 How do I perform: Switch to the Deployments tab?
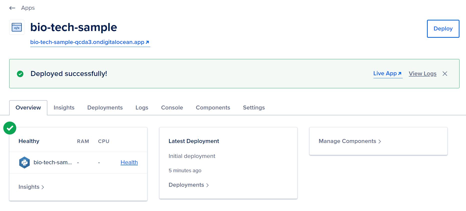105,107
